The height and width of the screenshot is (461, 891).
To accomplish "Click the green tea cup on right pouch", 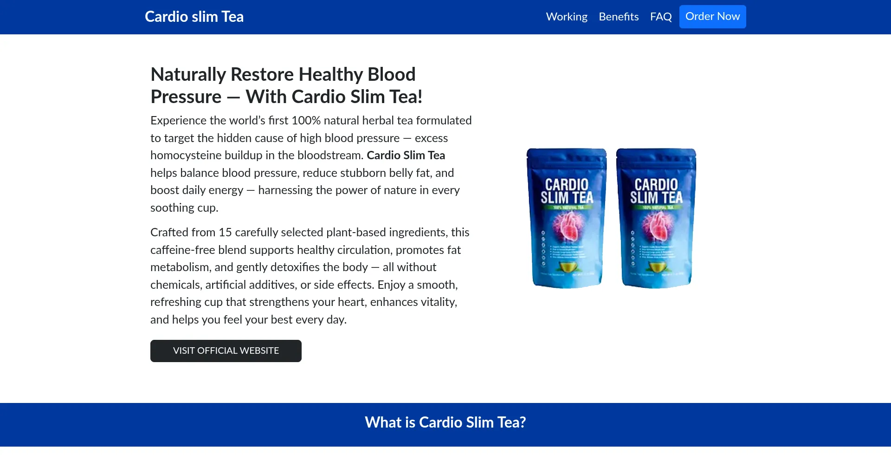I will tap(657, 267).
